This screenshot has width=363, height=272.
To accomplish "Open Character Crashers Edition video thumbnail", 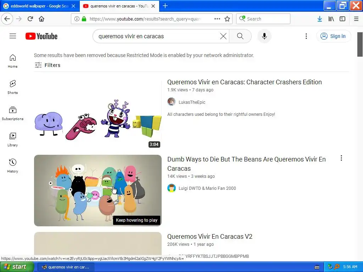I will coord(98,113).
